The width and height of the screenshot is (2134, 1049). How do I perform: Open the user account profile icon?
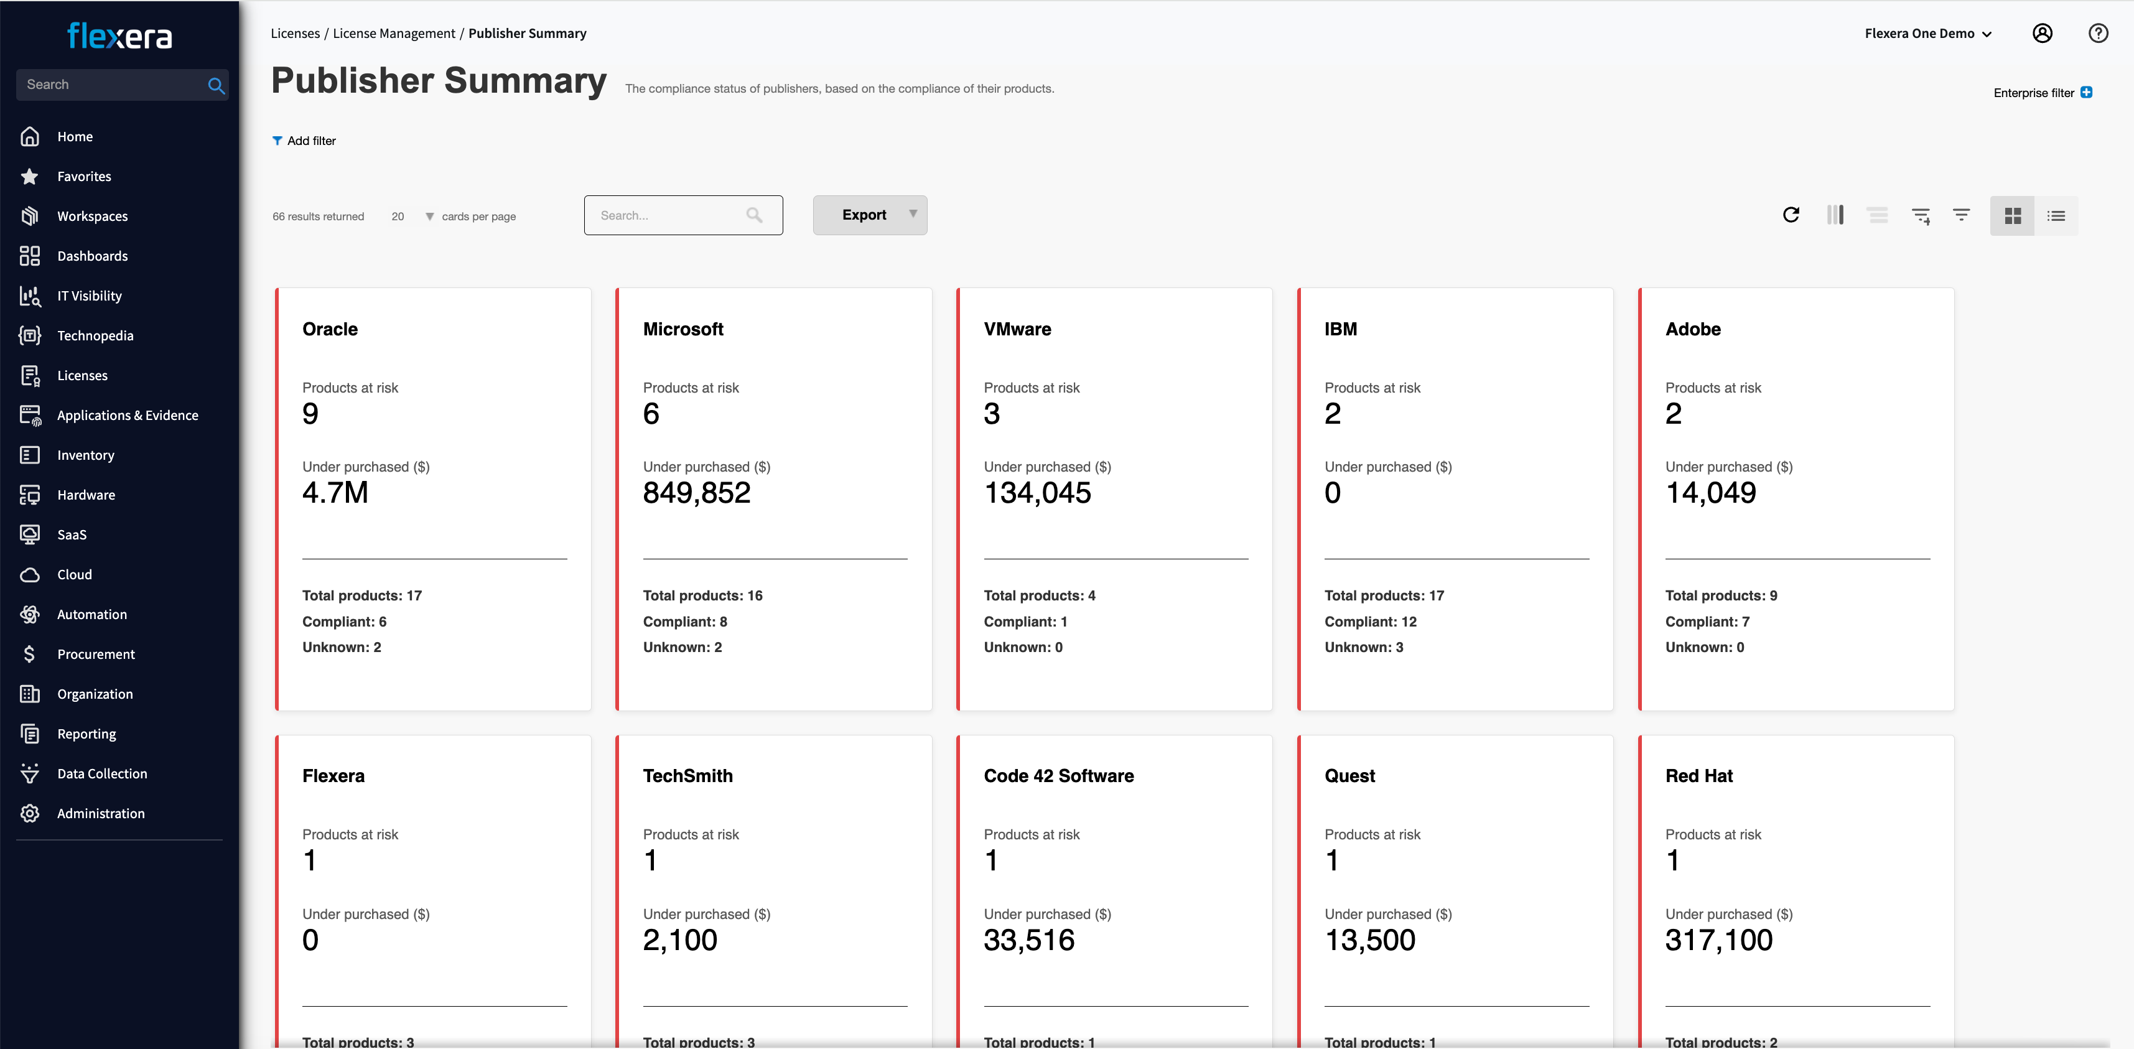click(x=2042, y=33)
